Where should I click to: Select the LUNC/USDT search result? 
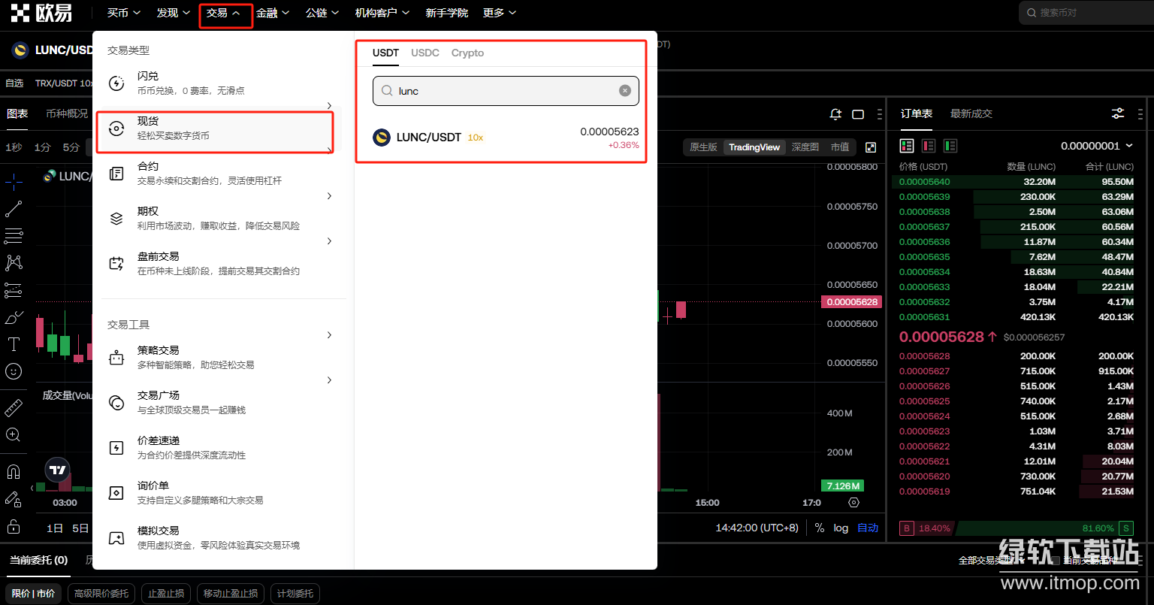click(506, 138)
